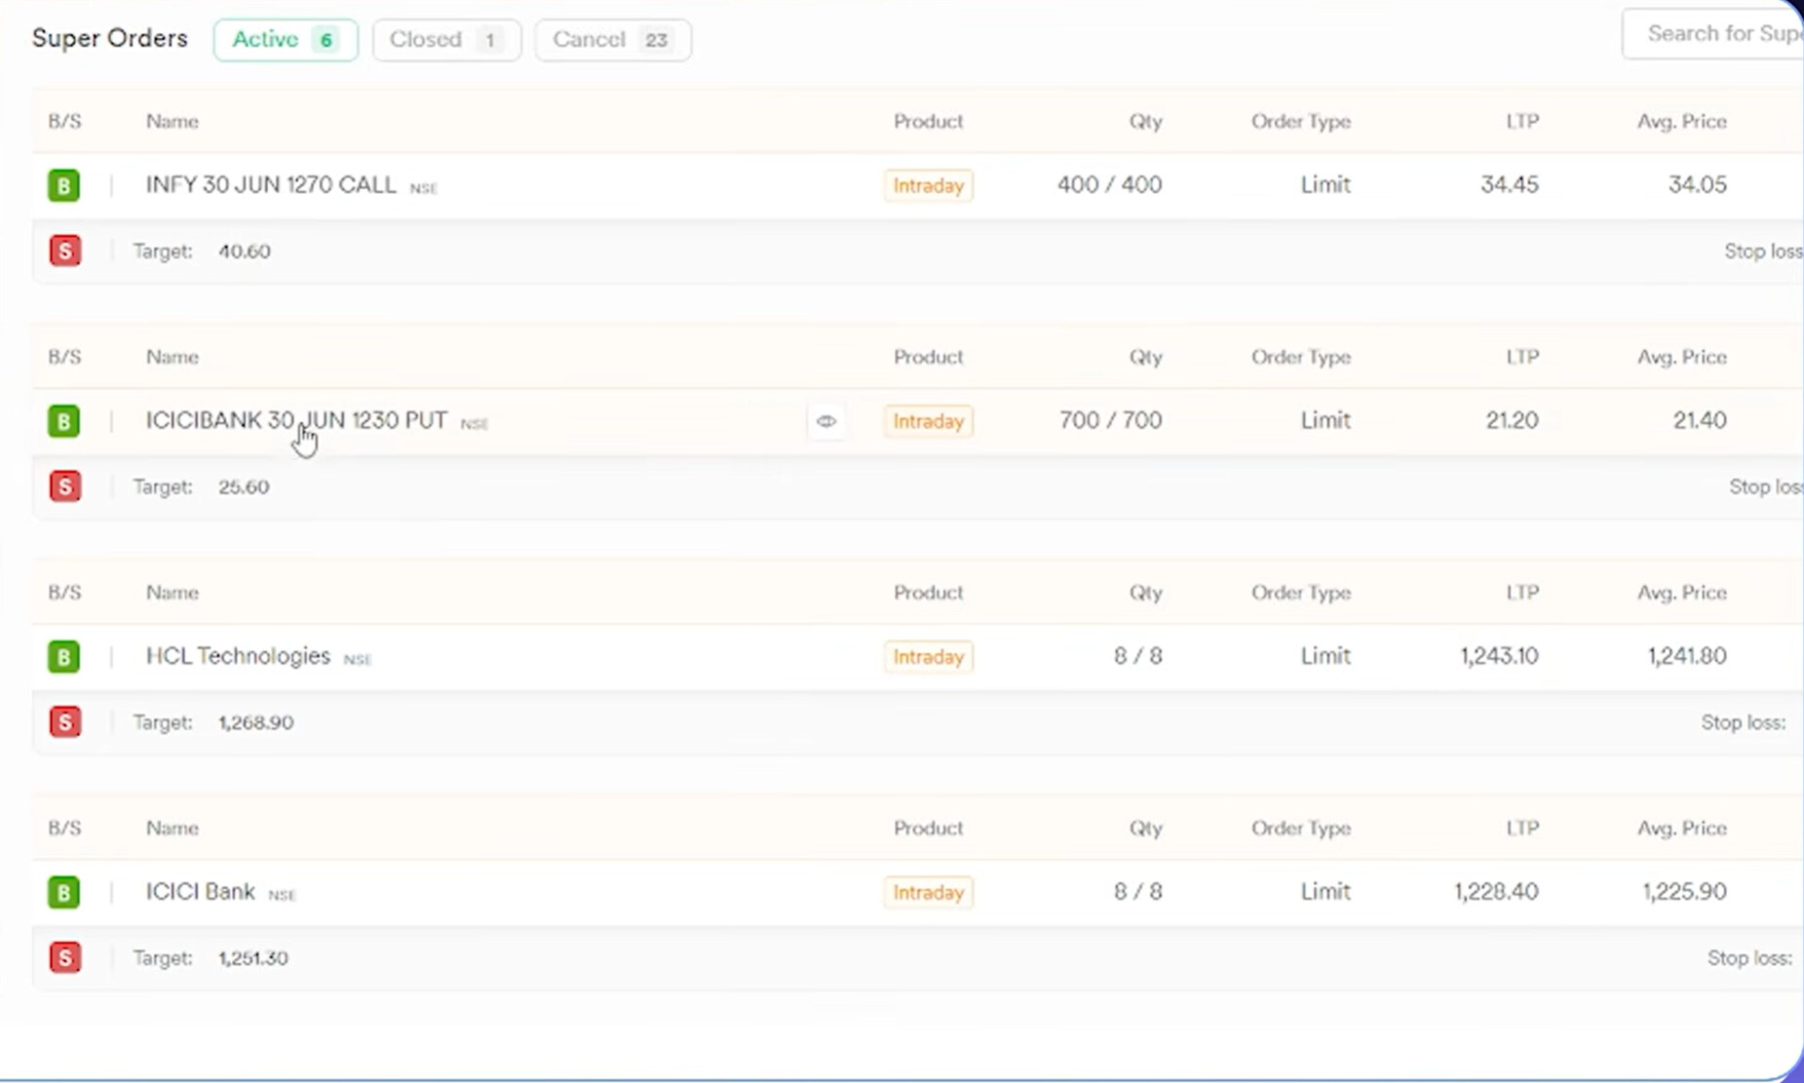Click the LTP value 21.20
The height and width of the screenshot is (1083, 1804).
point(1513,420)
